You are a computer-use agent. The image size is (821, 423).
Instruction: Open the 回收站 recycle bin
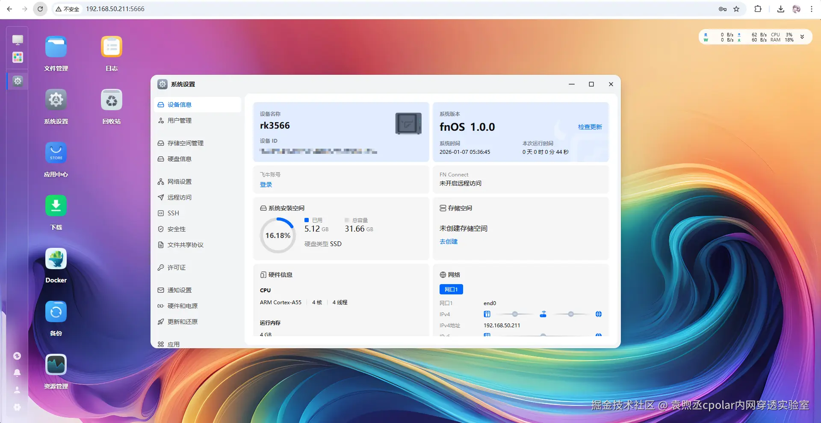pos(112,100)
